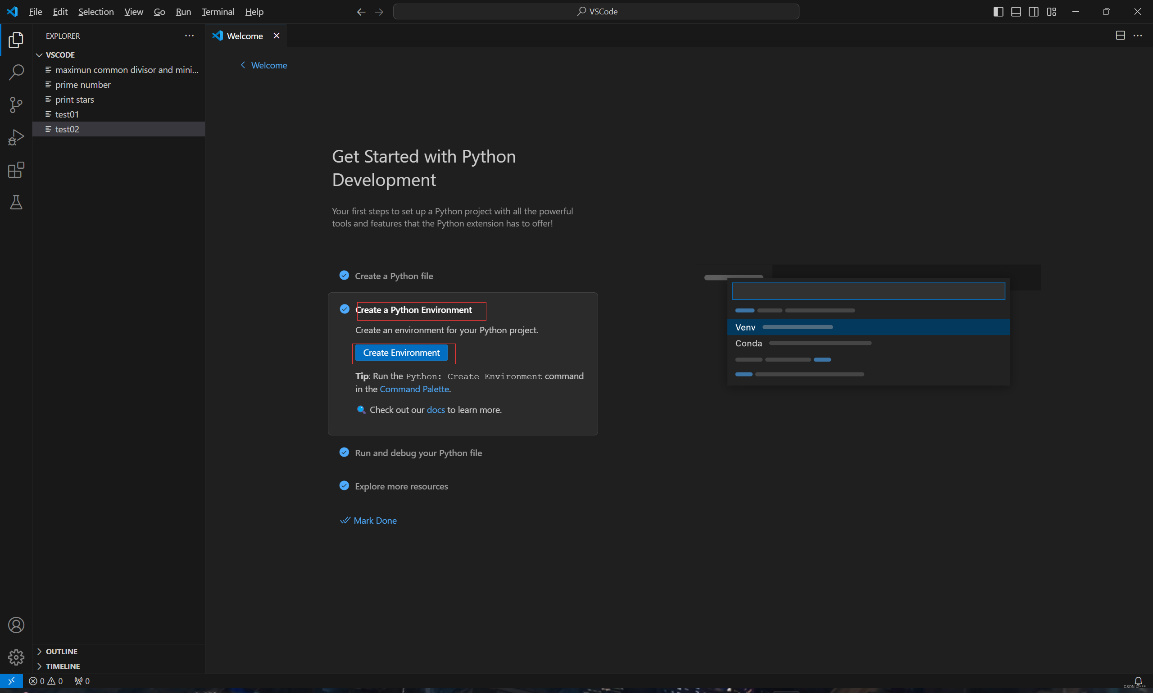The height and width of the screenshot is (693, 1153).
Task: Collapse the VSCODE folder tree
Action: coord(39,55)
